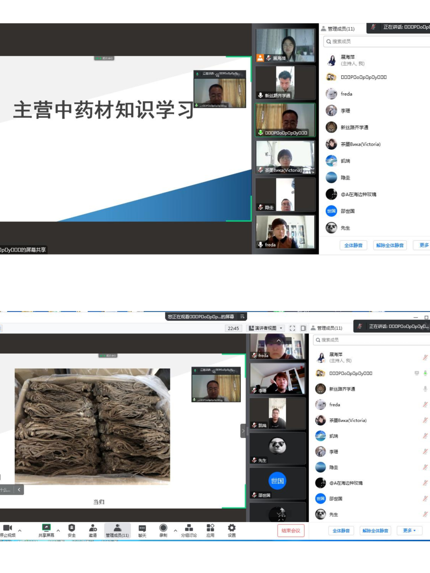Toggle the side panel layout icon beside fullscreen
The width and height of the screenshot is (430, 573).
pos(303,328)
